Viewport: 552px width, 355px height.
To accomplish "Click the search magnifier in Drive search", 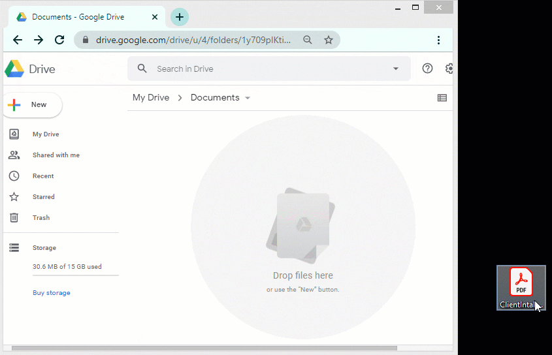I will [142, 69].
